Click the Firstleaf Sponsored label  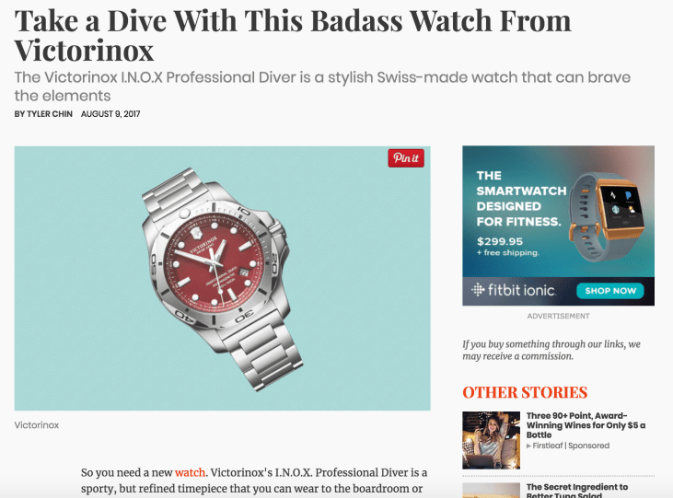571,446
